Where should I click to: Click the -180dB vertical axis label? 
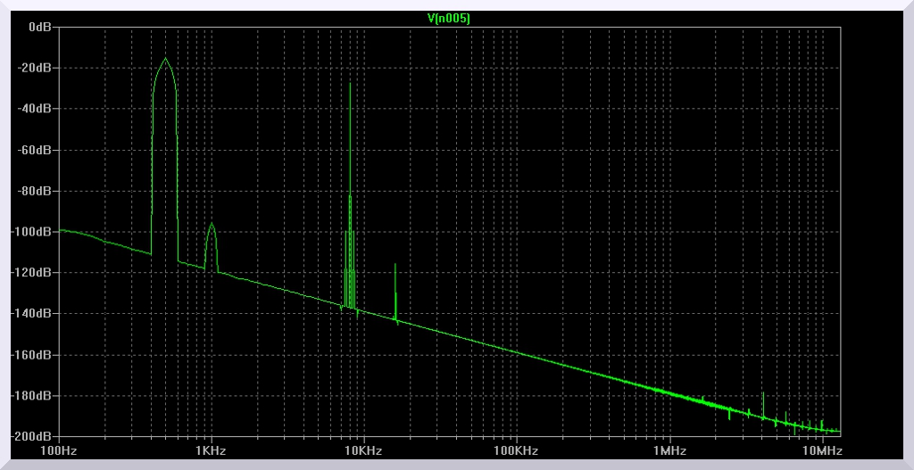pyautogui.click(x=33, y=396)
